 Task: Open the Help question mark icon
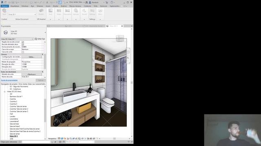[112, 2]
